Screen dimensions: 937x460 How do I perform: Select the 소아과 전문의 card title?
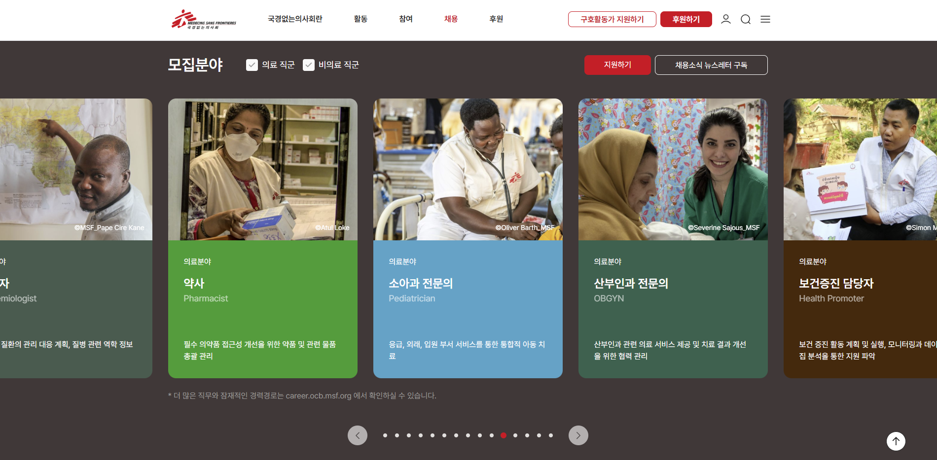(x=421, y=283)
